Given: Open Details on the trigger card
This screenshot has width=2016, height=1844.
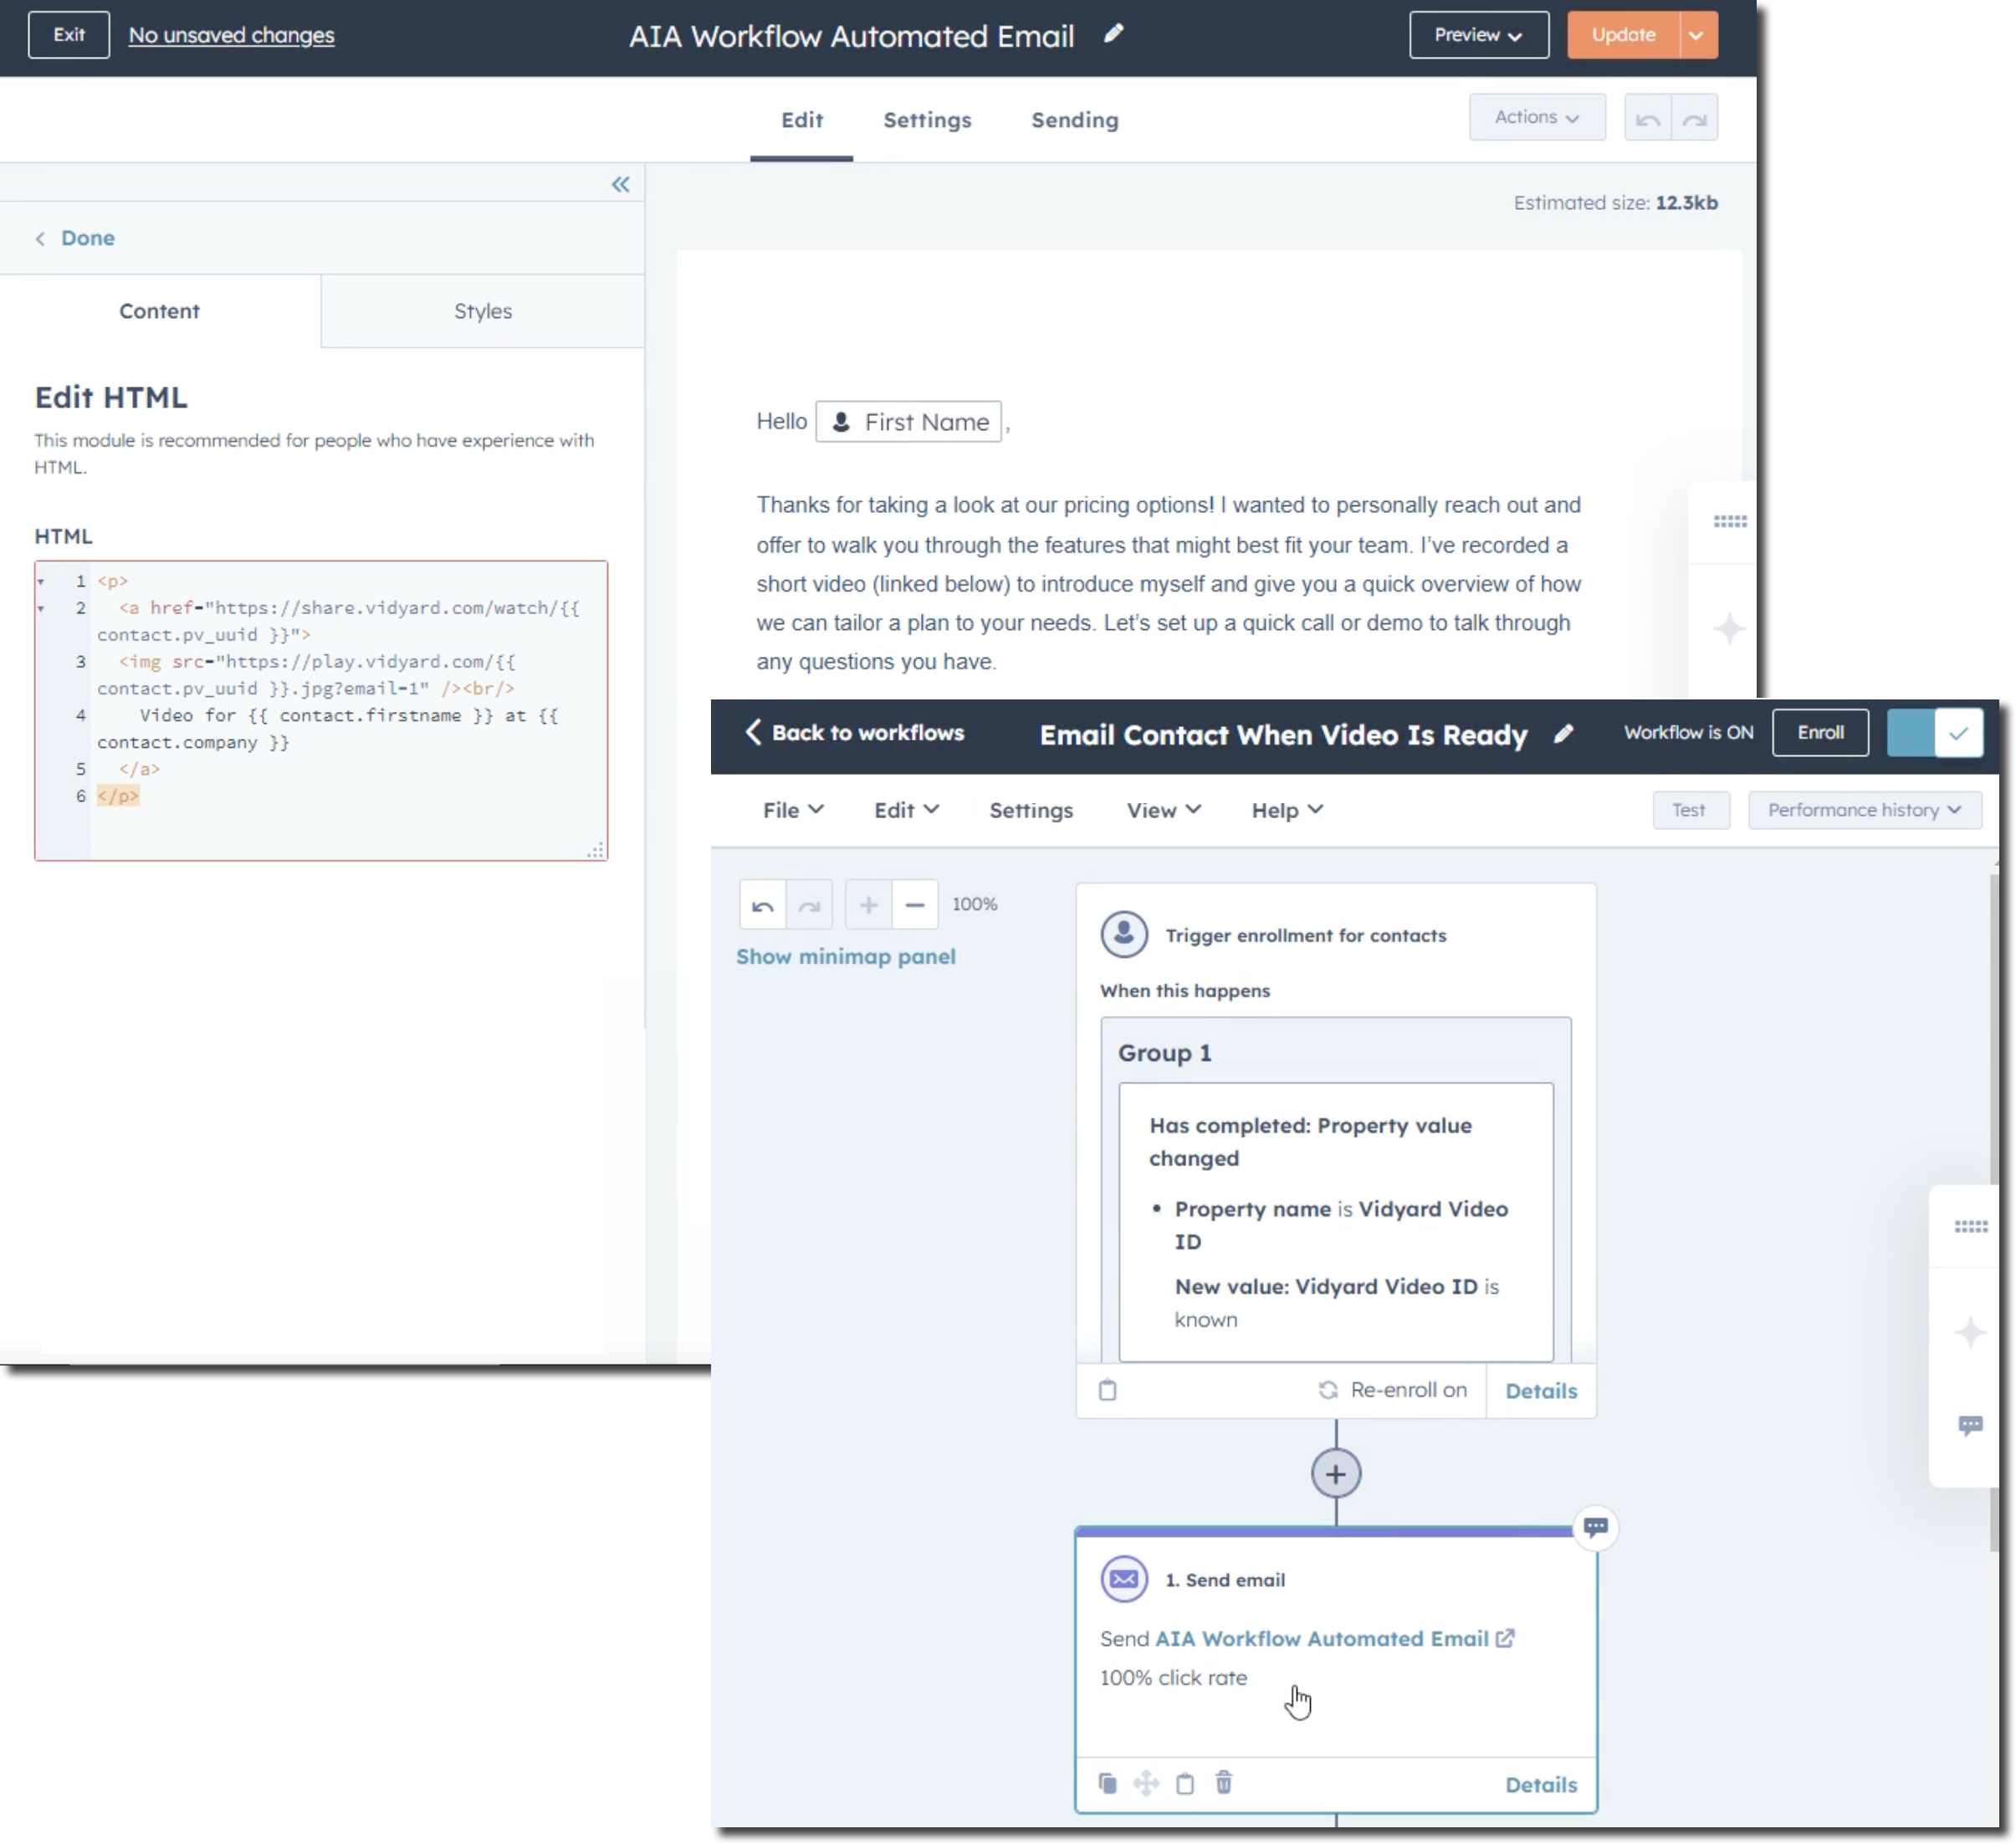Looking at the screenshot, I should 1541,1391.
